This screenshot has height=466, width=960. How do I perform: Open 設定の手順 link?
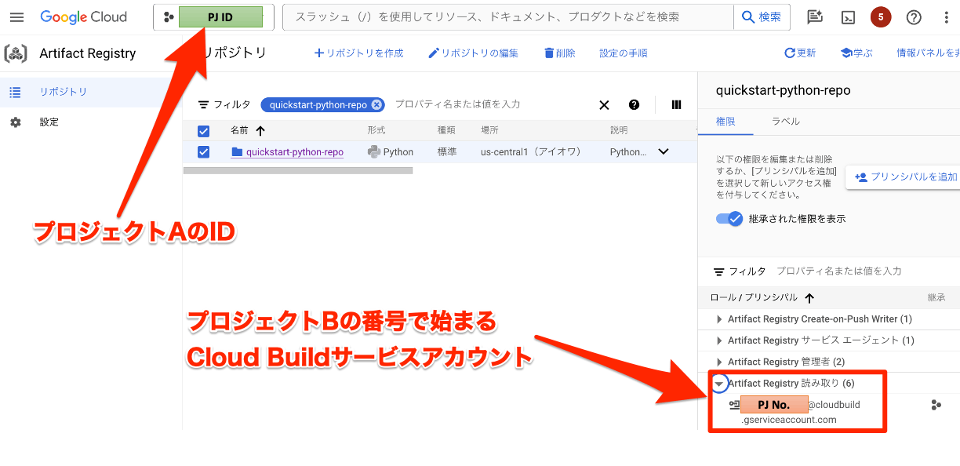point(624,53)
